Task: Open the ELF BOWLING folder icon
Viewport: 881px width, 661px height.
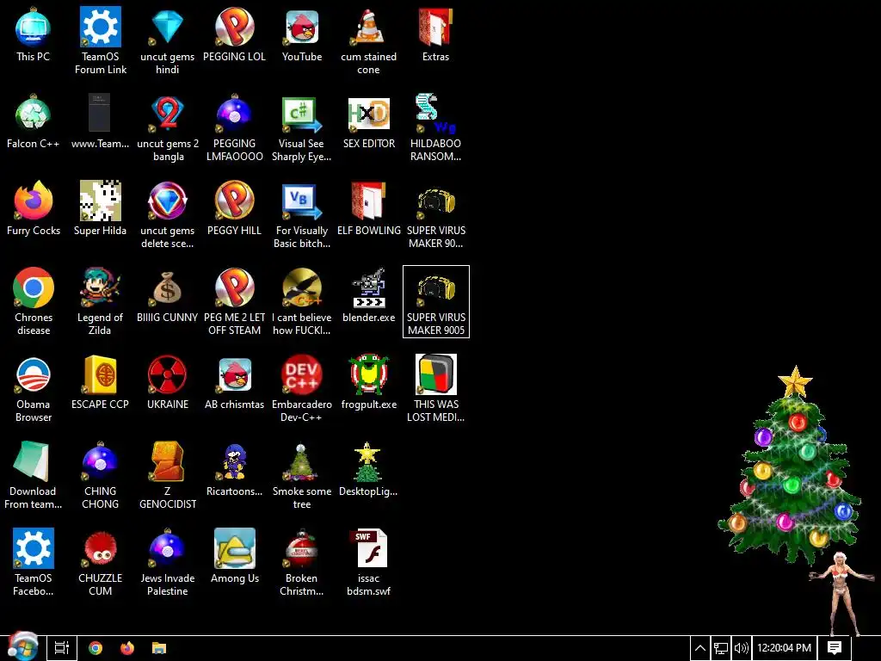Action: 368,208
